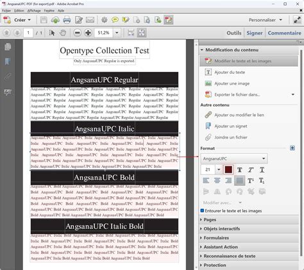Open the font size 21 dropdown
Screen dimensions: 304x270
[219, 169]
